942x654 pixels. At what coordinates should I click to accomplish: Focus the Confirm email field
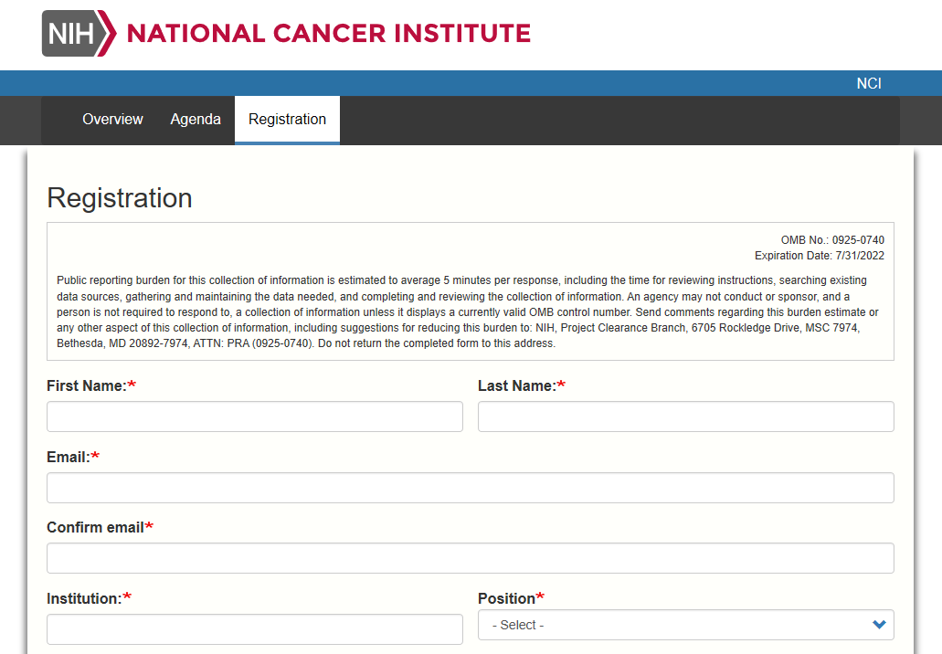(470, 558)
